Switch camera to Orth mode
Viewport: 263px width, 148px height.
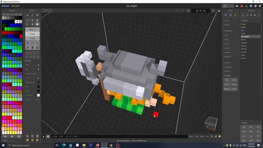pos(202,136)
